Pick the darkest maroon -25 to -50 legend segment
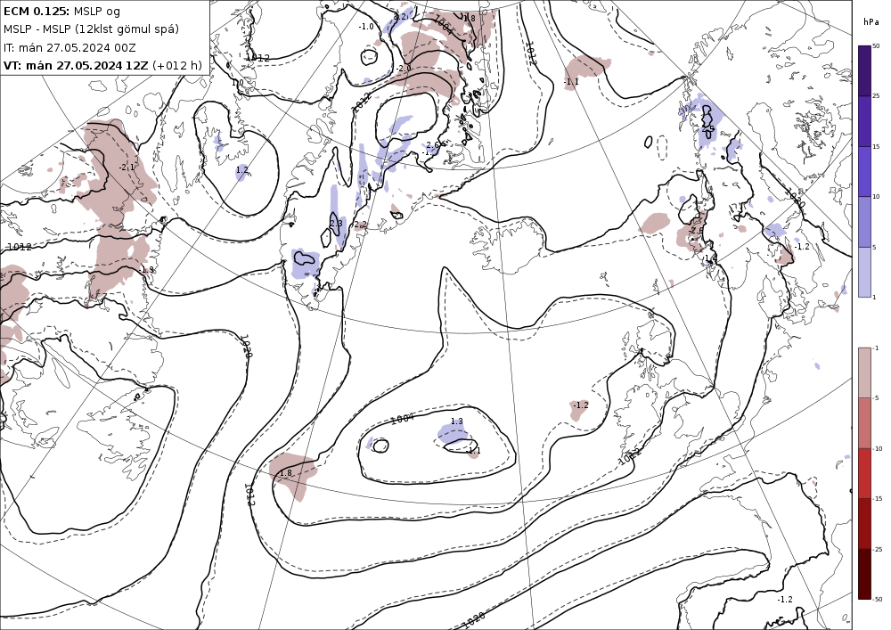This screenshot has width=891, height=630. click(x=864, y=574)
